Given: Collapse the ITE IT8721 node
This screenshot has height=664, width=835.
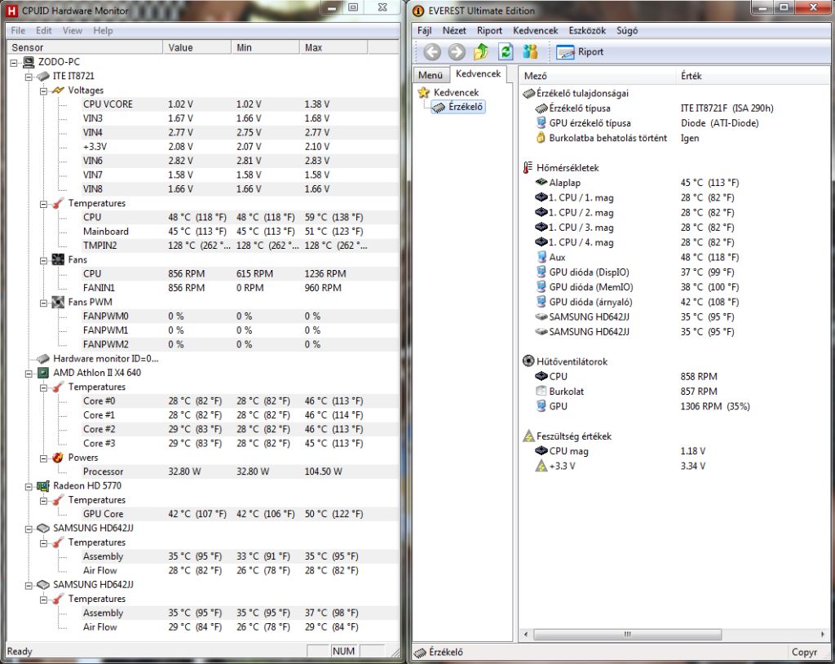Looking at the screenshot, I should pyautogui.click(x=29, y=77).
